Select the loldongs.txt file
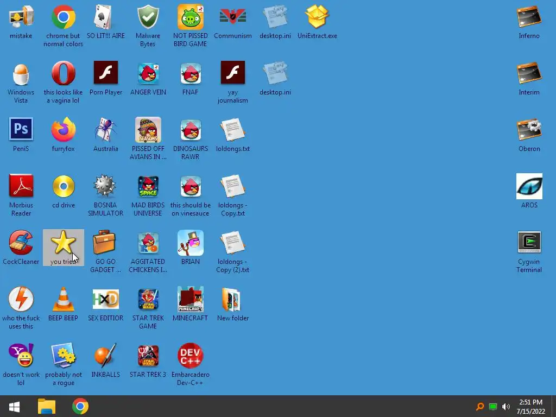 [232, 130]
